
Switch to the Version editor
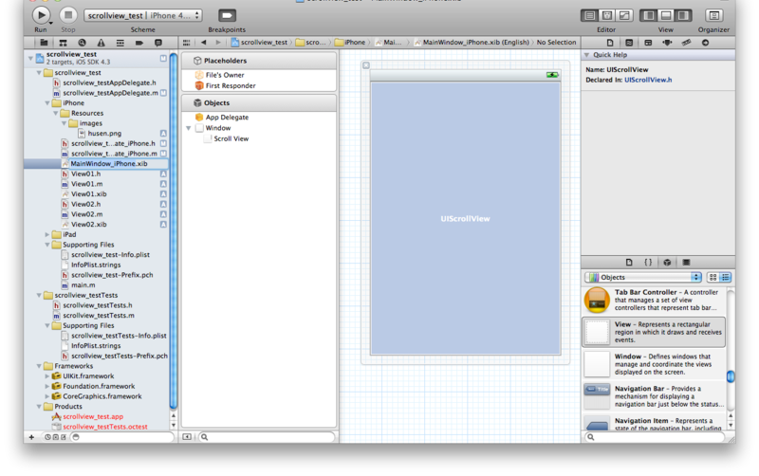(624, 15)
